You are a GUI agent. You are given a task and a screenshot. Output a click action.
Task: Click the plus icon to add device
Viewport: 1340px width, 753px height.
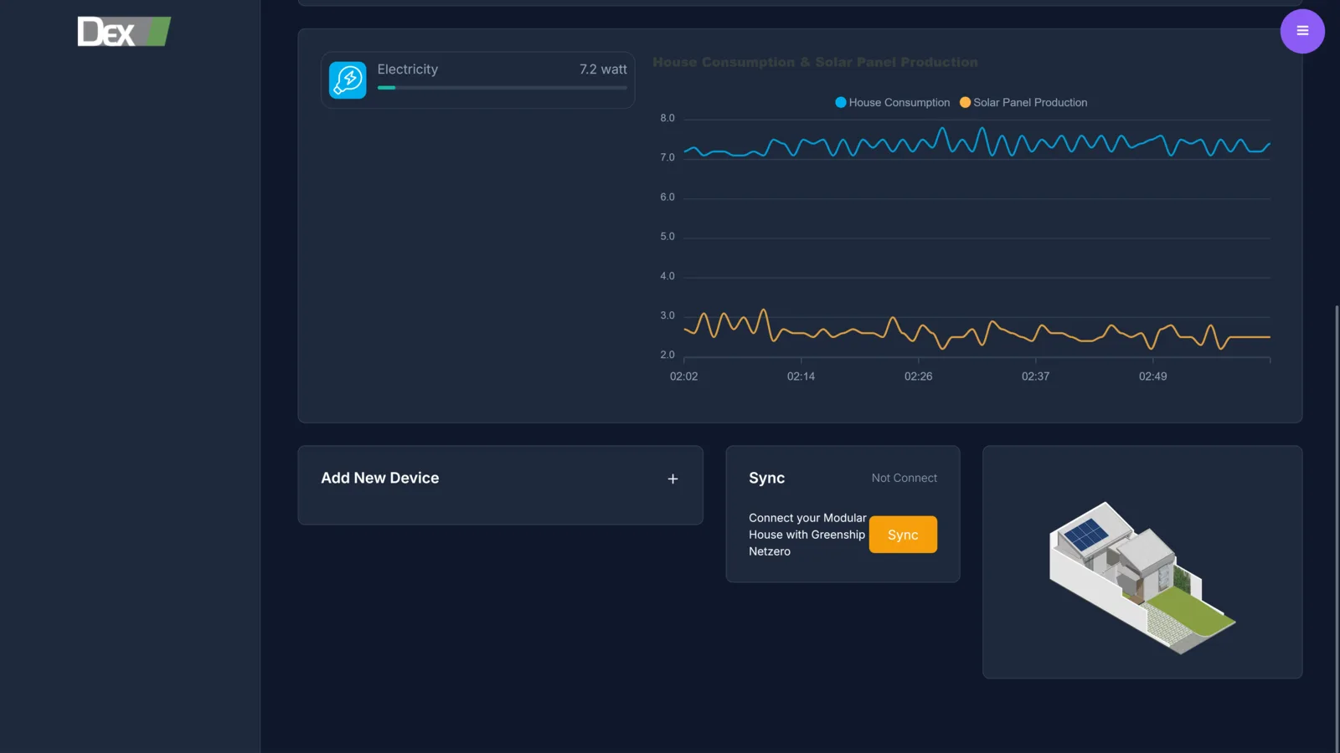tap(673, 479)
